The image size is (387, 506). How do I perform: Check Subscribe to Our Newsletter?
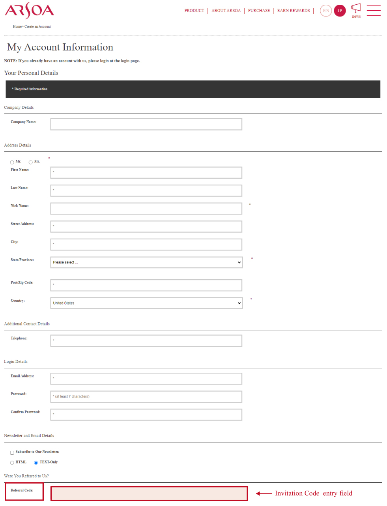click(12, 453)
